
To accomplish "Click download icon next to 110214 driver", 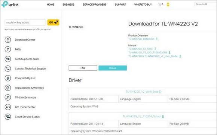I will [163, 116].
